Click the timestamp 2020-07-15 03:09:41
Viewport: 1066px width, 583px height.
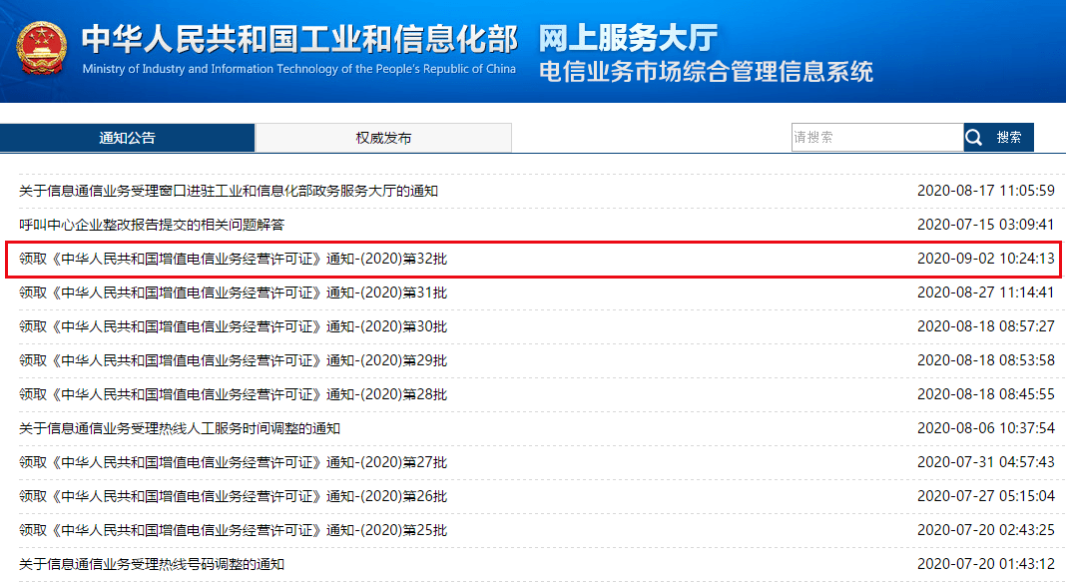[x=986, y=225]
